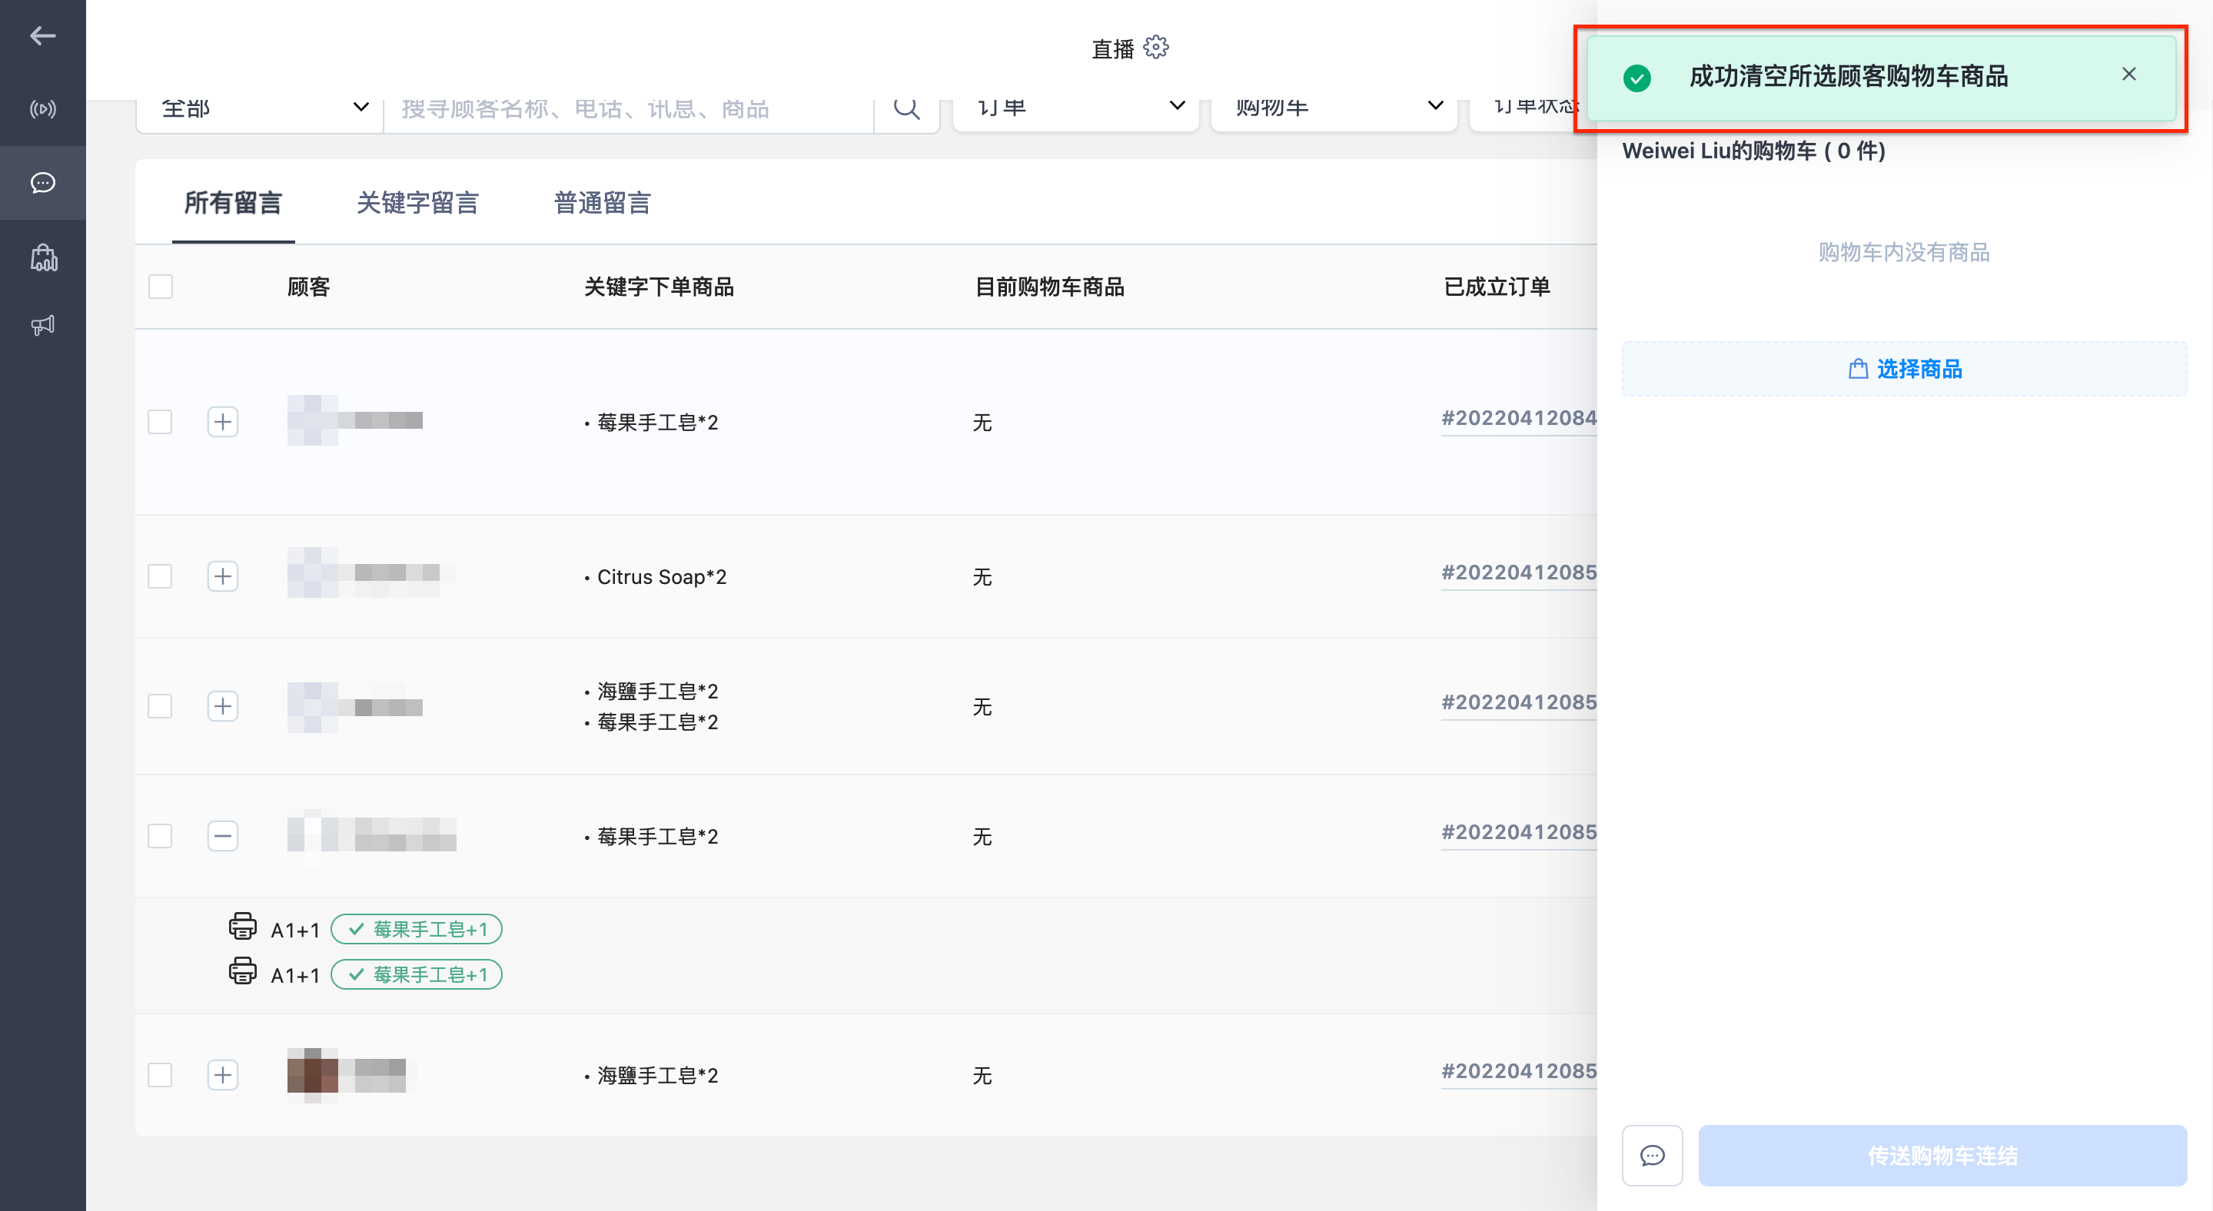Open the live broadcast sidebar icon

42,109
